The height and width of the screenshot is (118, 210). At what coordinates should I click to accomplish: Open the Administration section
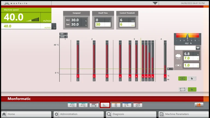(78, 114)
